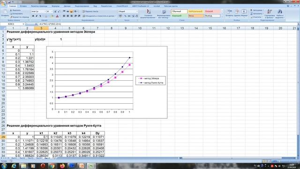Apply the accounting number format
Screen dimensions: 300x169
[120, 16]
